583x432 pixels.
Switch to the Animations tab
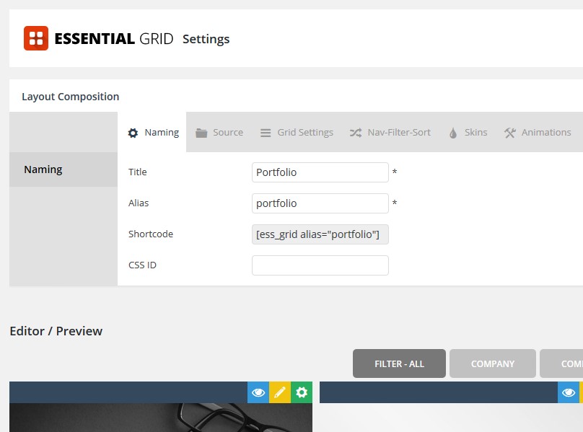[x=538, y=133]
